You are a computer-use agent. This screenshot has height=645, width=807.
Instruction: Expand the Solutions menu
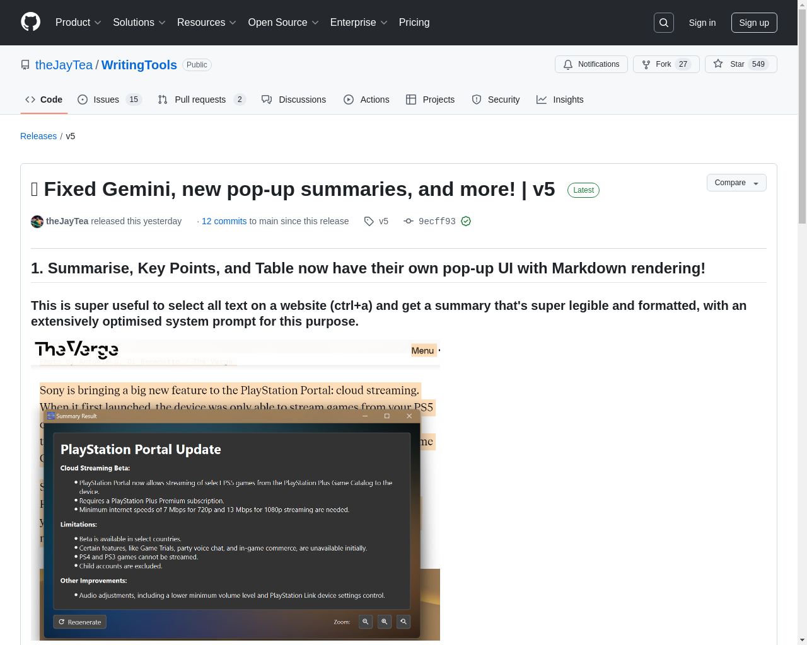[139, 23]
